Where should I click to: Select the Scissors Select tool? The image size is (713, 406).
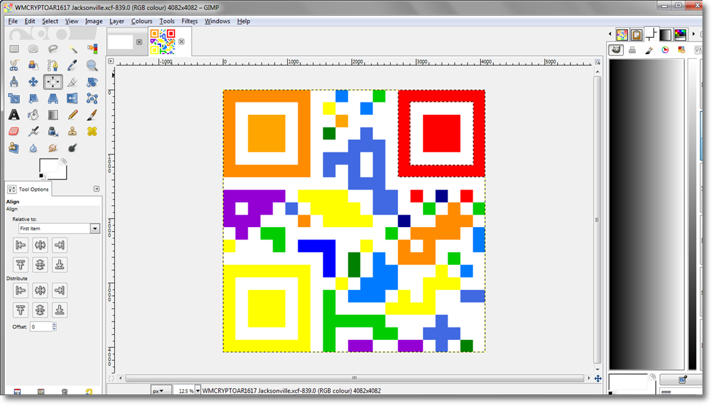(14, 65)
